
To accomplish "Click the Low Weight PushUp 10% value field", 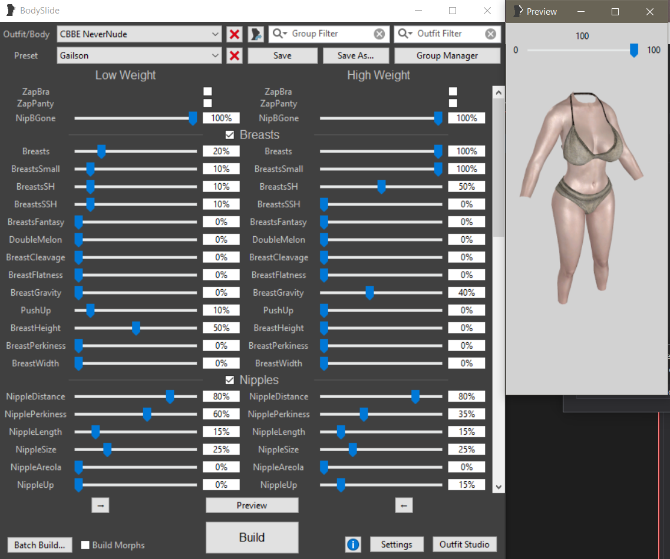I will pos(221,310).
